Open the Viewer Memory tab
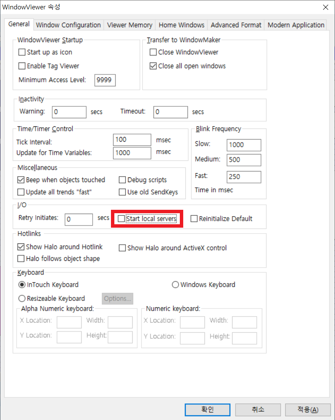This screenshot has width=335, height=420. pyautogui.click(x=130, y=25)
